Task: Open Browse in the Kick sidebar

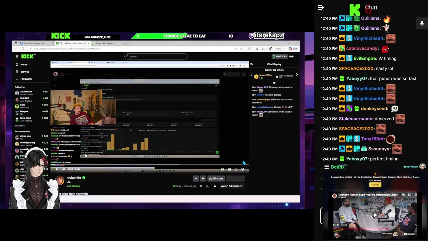Action: pyautogui.click(x=25, y=72)
